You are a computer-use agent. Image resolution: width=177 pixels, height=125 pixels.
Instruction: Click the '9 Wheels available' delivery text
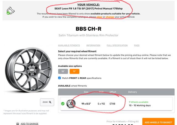click(139, 102)
